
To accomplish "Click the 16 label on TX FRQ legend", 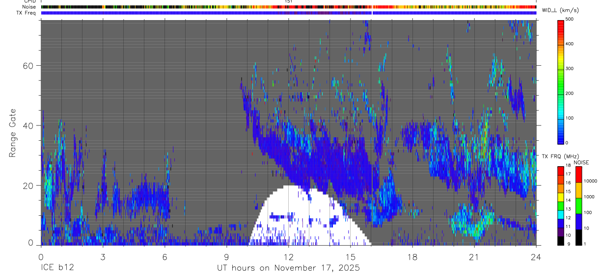I will coord(569,183).
